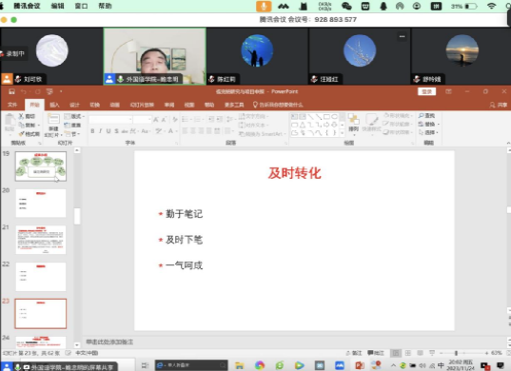Click the PowerPoint icon in Windows taskbar
The image size is (511, 371).
click(360, 365)
